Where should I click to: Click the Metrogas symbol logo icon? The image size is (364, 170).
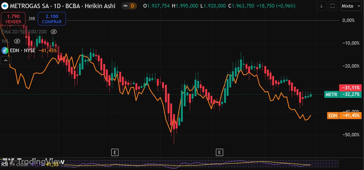(5, 6)
